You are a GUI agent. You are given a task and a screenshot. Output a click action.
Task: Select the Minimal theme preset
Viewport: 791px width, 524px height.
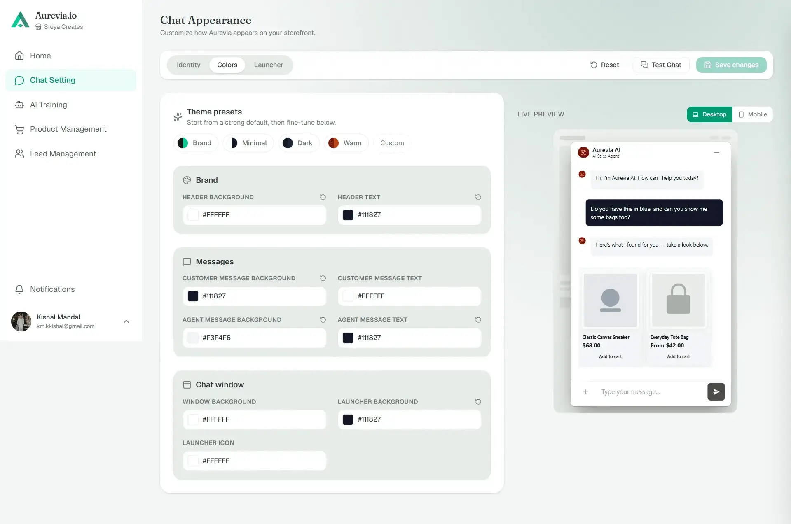(248, 143)
